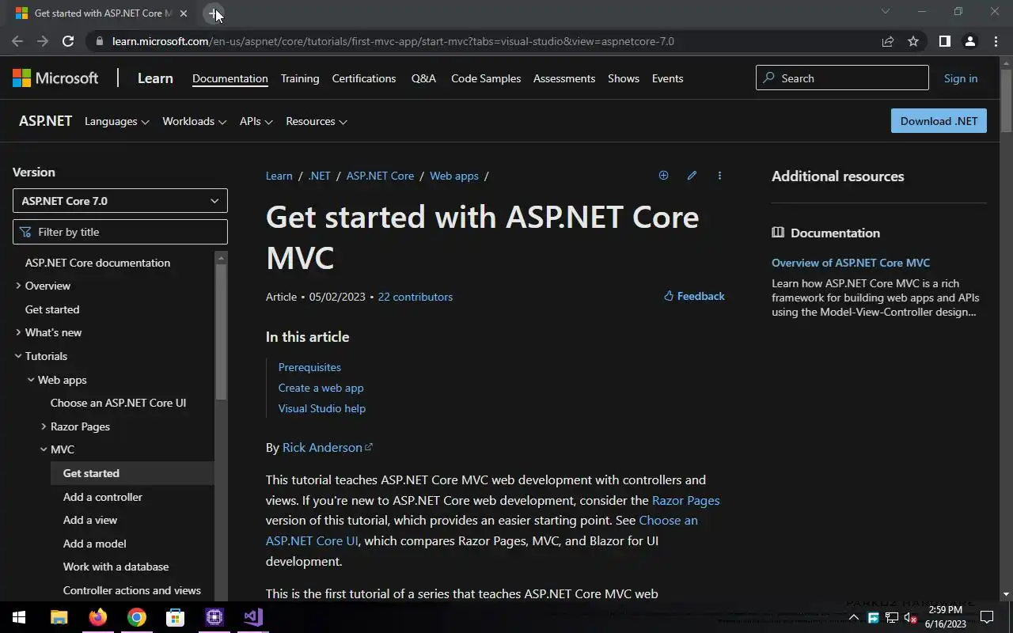Open the Shows nav item
Viewport: 1013px width, 633px height.
(x=624, y=78)
